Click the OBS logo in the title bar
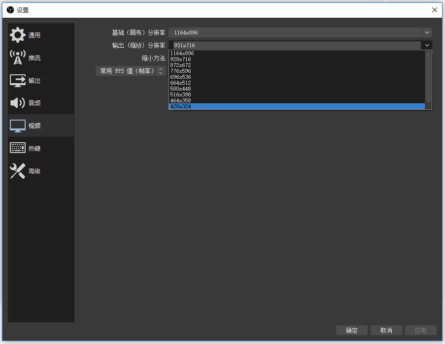 (9, 9)
